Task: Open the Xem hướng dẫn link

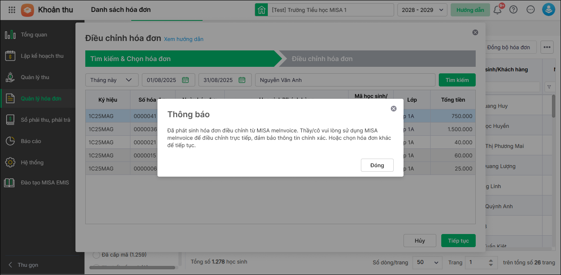Action: [x=183, y=39]
